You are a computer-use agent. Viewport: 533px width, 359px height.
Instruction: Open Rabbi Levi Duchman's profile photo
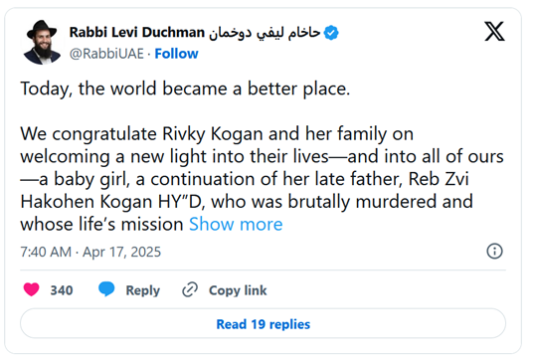tap(42, 42)
